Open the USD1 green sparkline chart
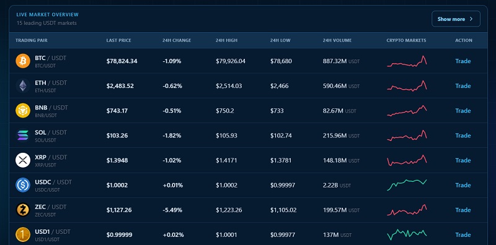This screenshot has height=245, width=496. [x=407, y=235]
